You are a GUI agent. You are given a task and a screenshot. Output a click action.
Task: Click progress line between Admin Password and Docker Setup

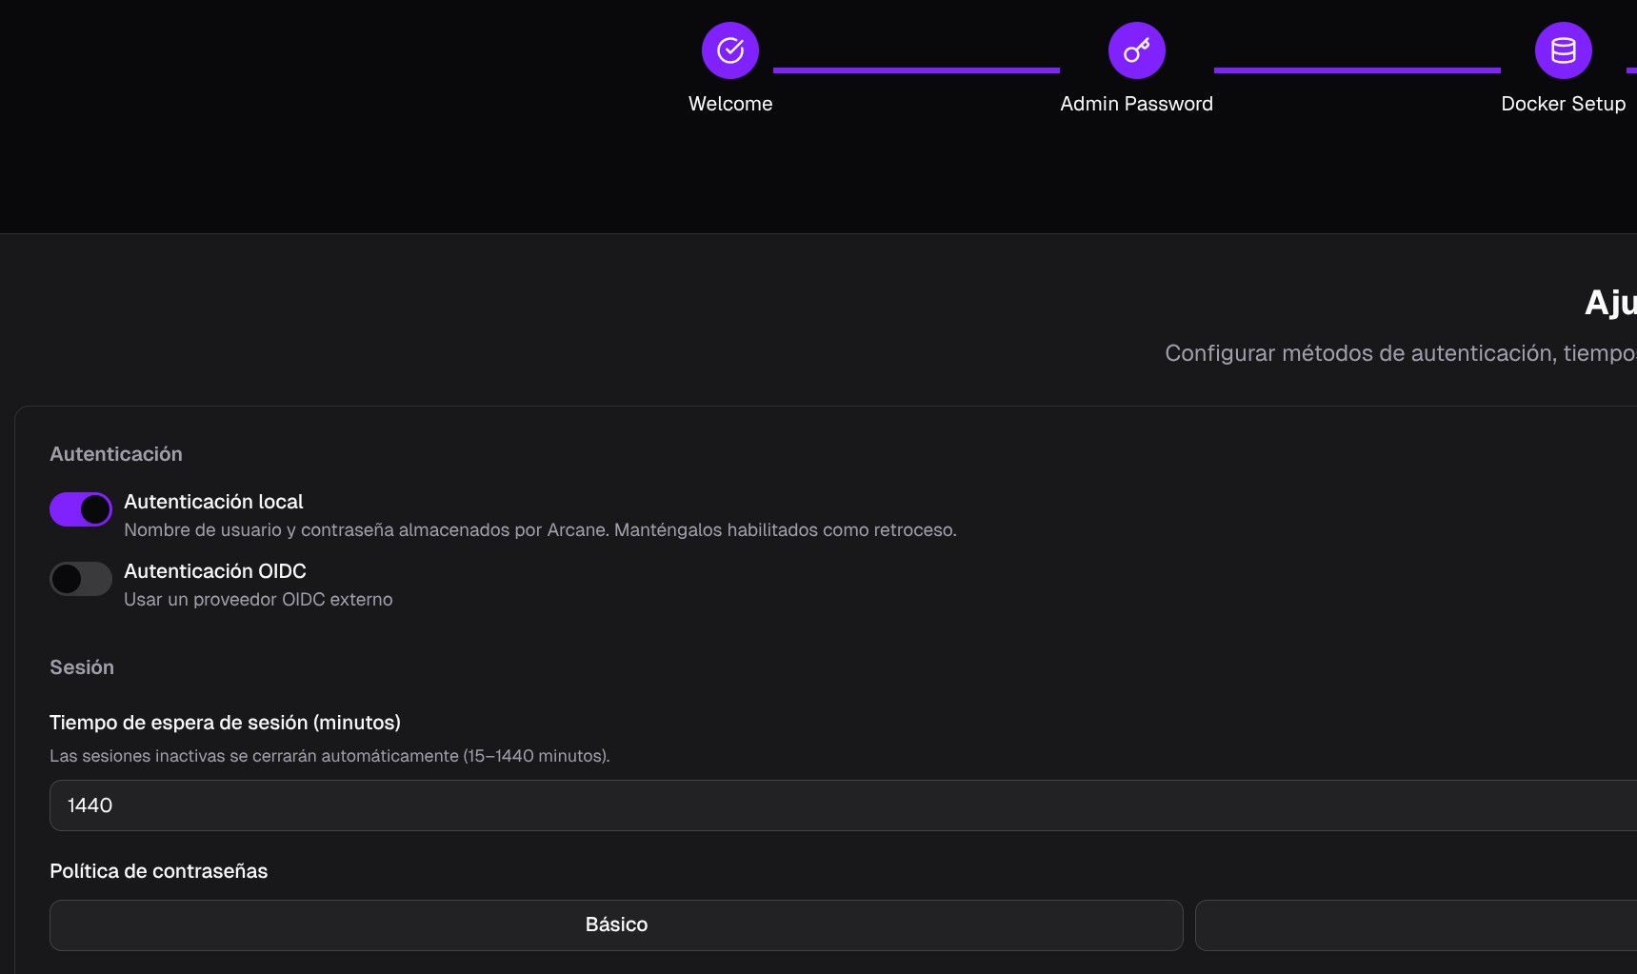tap(1357, 70)
